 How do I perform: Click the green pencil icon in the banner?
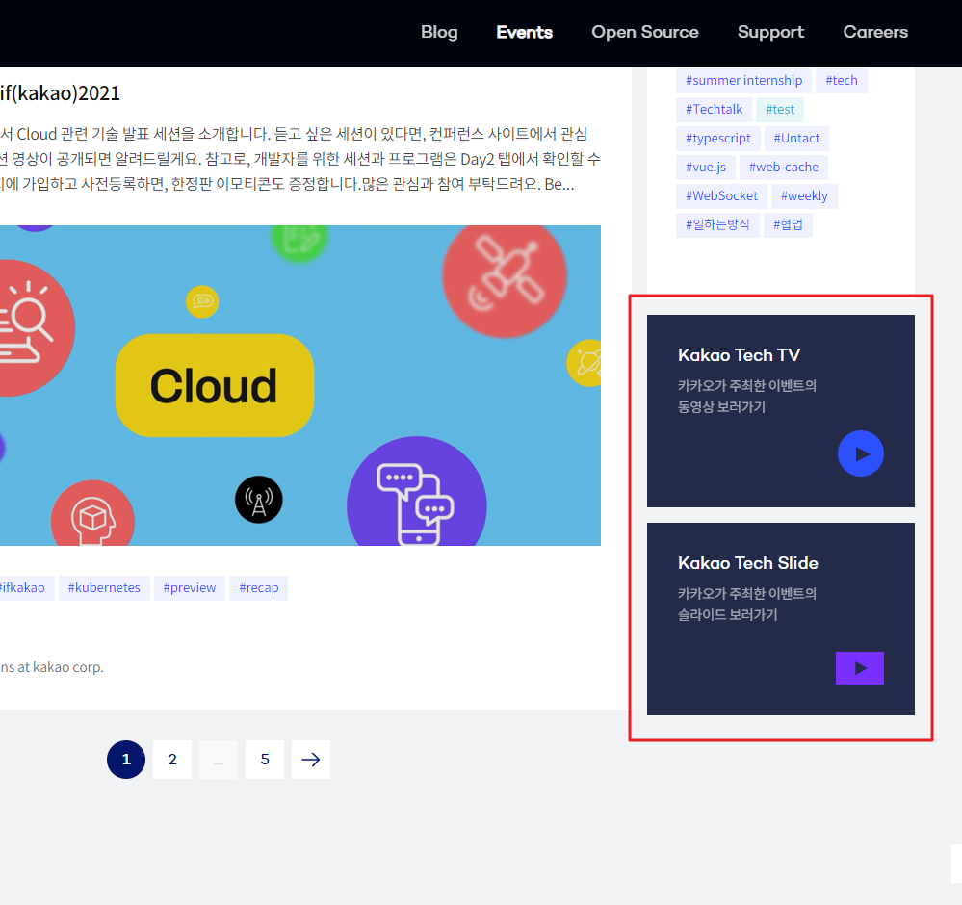point(299,243)
